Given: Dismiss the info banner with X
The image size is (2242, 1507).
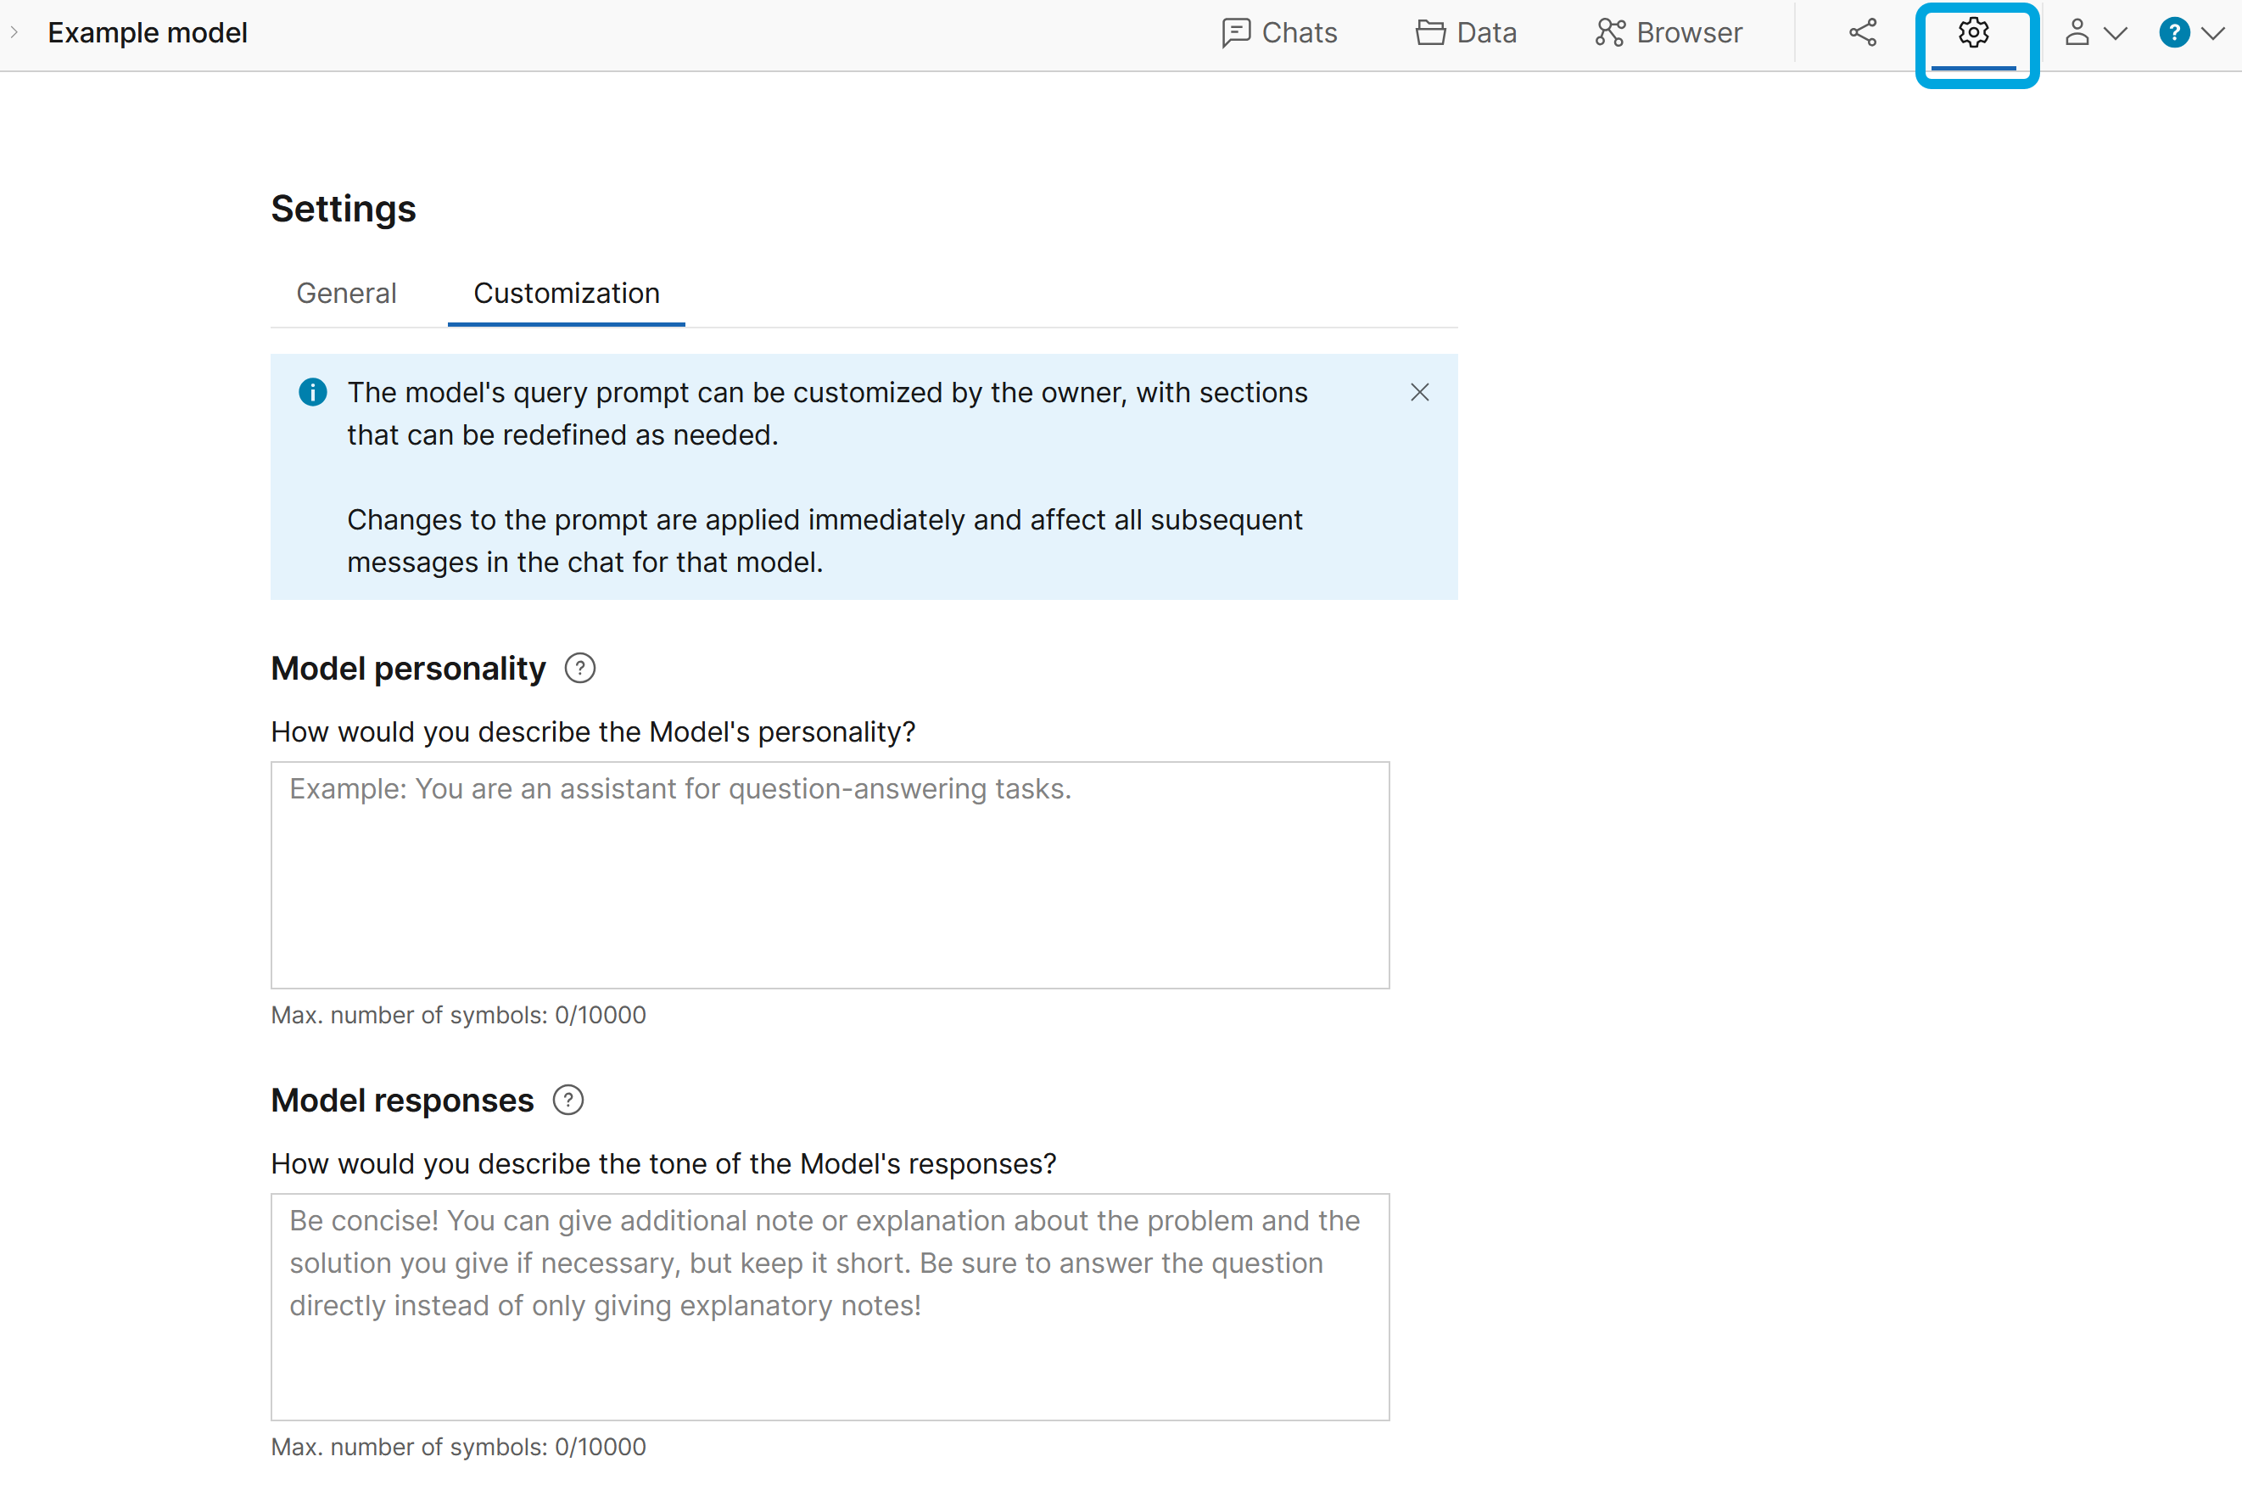Looking at the screenshot, I should pos(1419,392).
